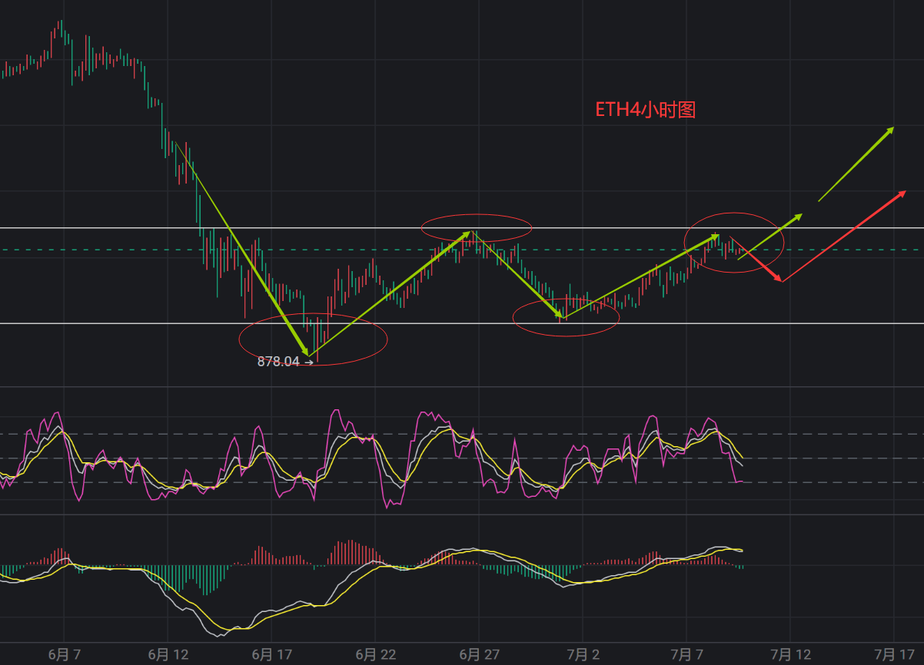This screenshot has width=924, height=665.
Task: Click the 6月 22 date label
Action: [x=376, y=654]
